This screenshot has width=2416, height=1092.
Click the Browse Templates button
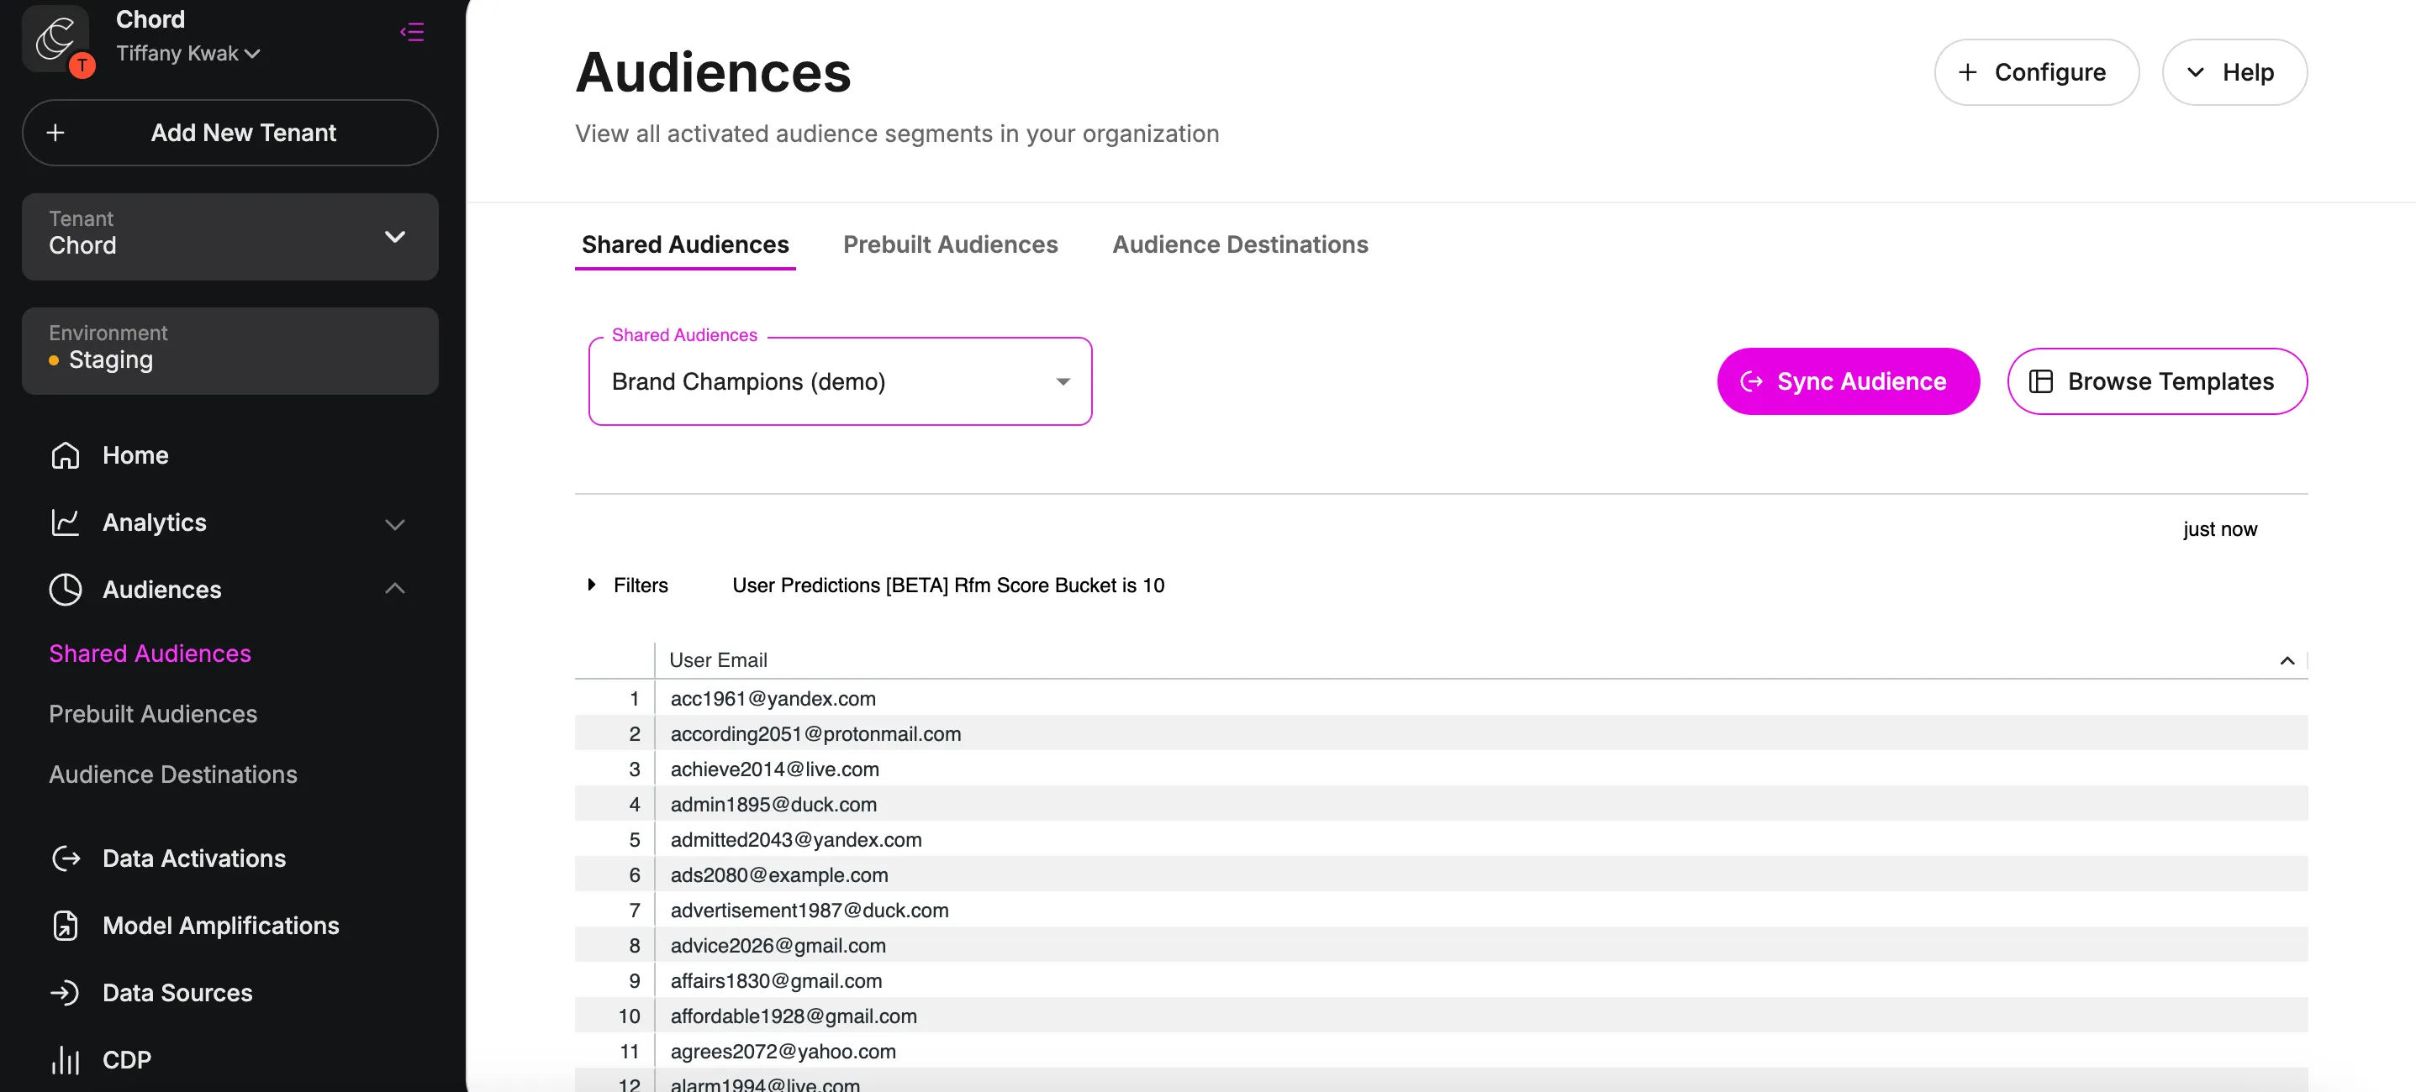pos(2157,381)
